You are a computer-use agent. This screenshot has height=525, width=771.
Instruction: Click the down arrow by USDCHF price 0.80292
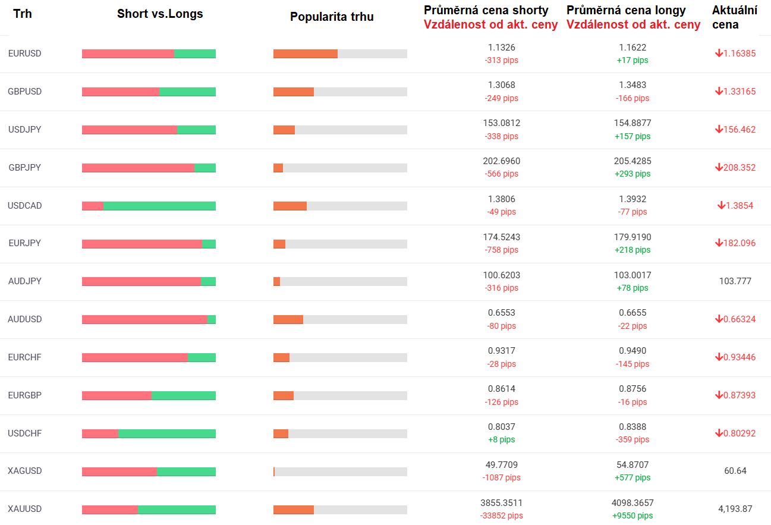coord(719,433)
